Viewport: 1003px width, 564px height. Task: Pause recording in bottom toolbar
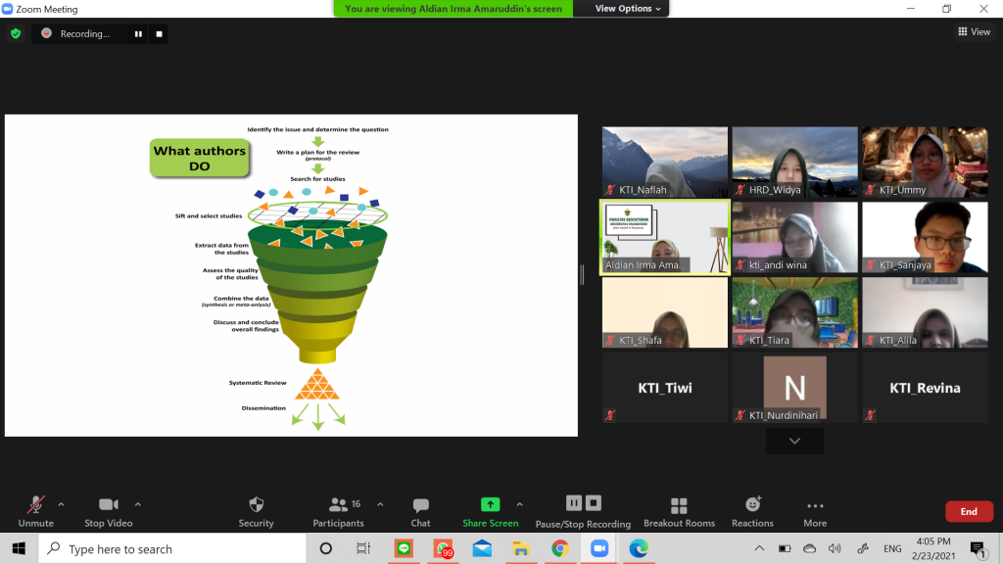(x=574, y=503)
